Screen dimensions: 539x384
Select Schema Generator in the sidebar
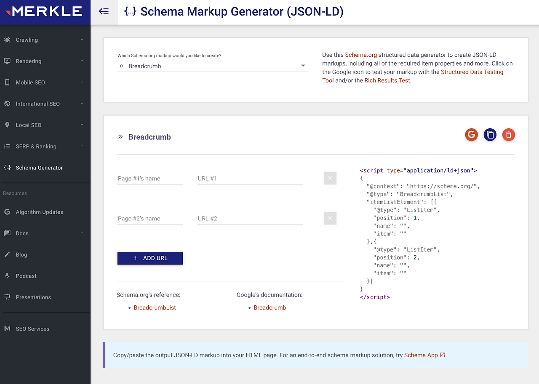[x=45, y=167]
